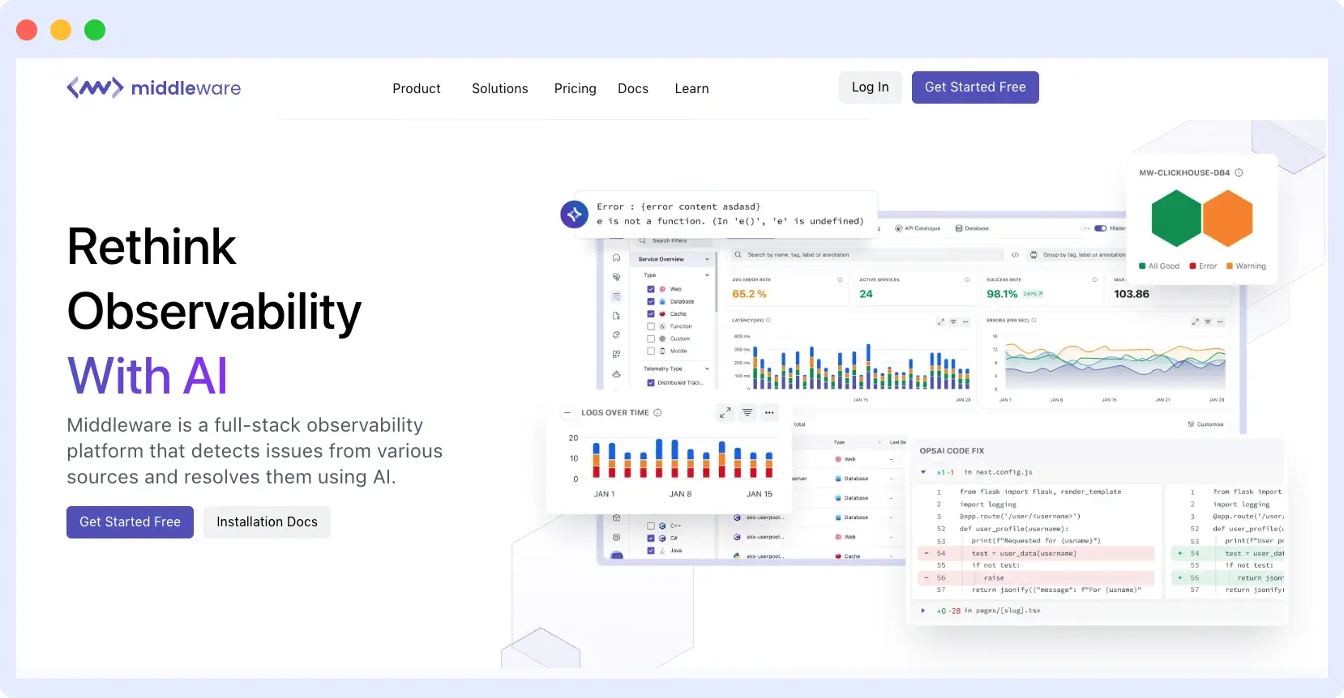Click Get Started Free below hero text
Screen dimensions: 1344x698
(x=130, y=522)
